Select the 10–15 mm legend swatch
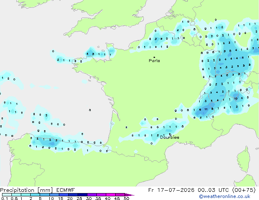Screen dimensions: 259x200 pyautogui.click(x=54, y=195)
